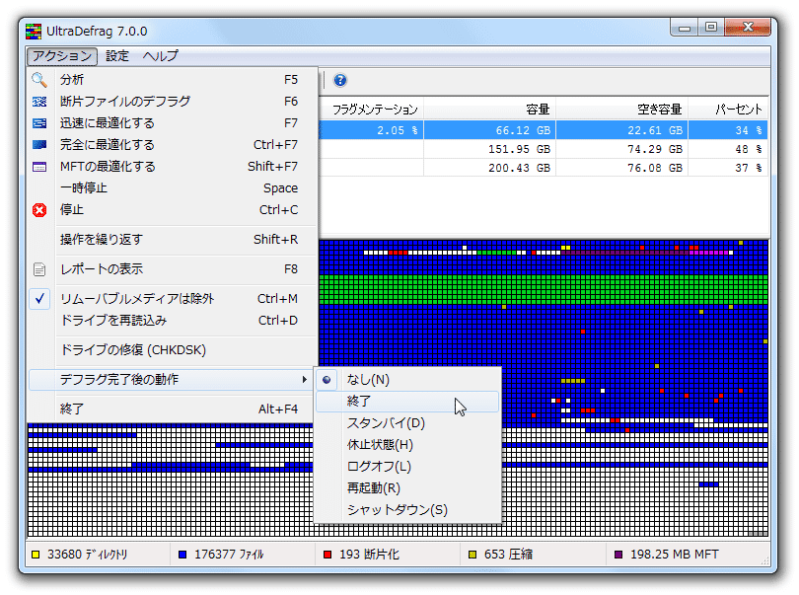Minimize the UltraDefrag window

(685, 27)
